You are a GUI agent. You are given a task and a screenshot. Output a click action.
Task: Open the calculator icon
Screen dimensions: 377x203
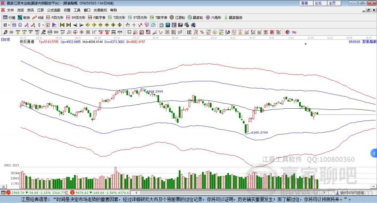tap(168, 25)
